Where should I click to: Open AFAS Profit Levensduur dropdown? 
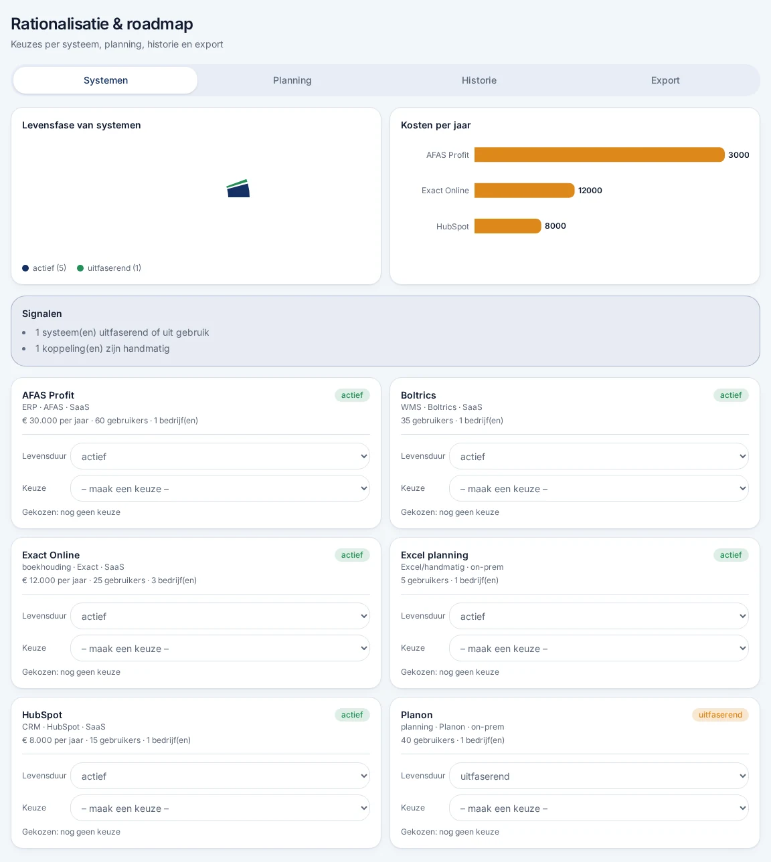[x=220, y=456]
